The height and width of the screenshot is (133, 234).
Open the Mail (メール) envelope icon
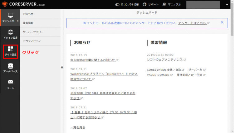pos(10,82)
